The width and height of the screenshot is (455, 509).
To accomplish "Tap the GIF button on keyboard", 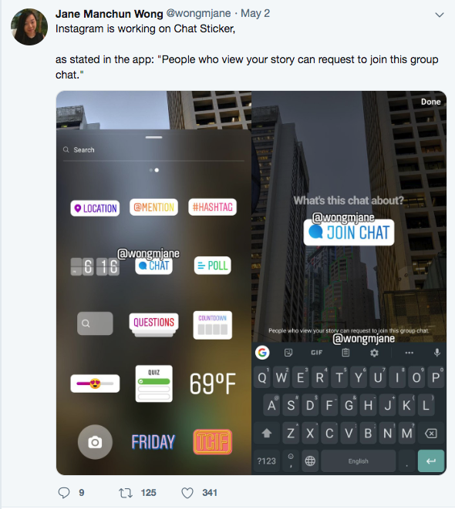I will pyautogui.click(x=316, y=353).
